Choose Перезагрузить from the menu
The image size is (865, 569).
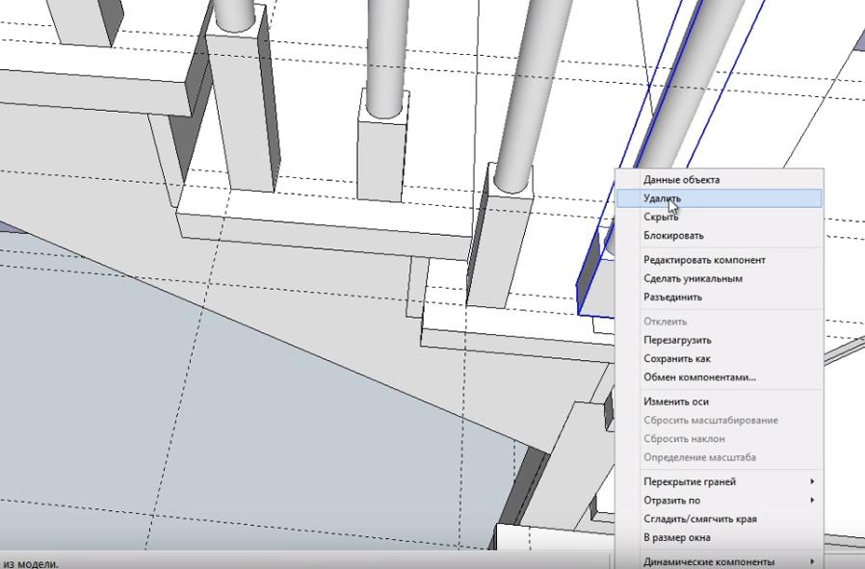tap(677, 340)
